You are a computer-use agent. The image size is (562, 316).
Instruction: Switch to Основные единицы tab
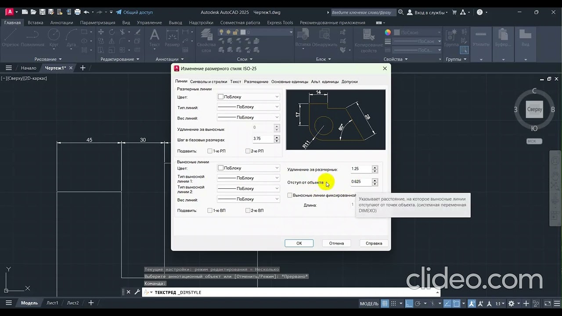pyautogui.click(x=290, y=82)
